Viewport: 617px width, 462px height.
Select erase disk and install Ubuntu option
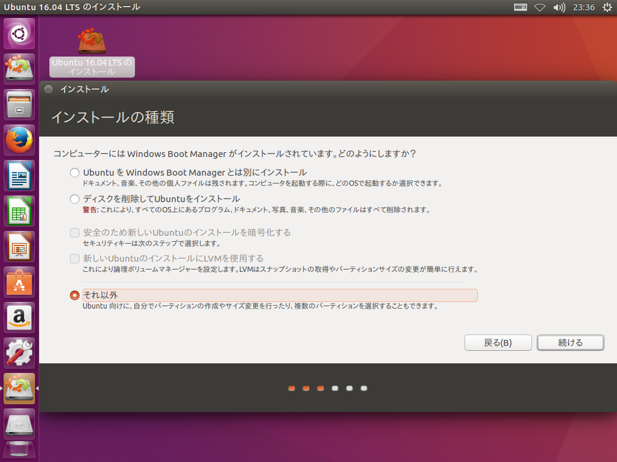[74, 199]
